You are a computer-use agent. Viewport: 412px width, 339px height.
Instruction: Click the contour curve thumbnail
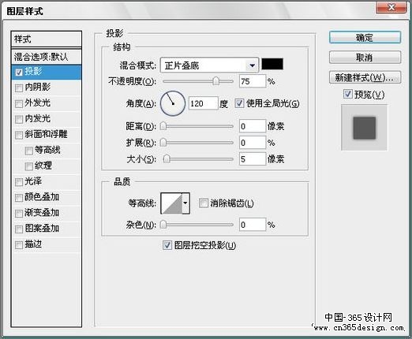[172, 203]
